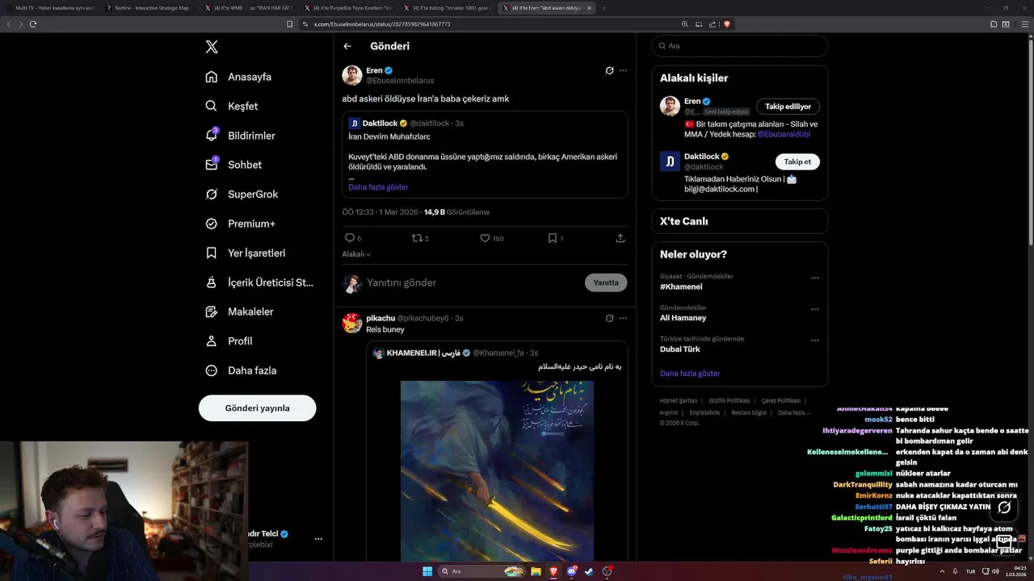This screenshot has height=581, width=1034.
Task: Click Yanıtla button
Action: pyautogui.click(x=606, y=282)
